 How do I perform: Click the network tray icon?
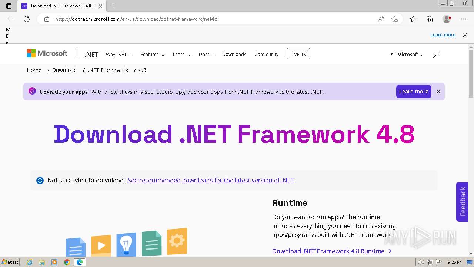click(430, 262)
